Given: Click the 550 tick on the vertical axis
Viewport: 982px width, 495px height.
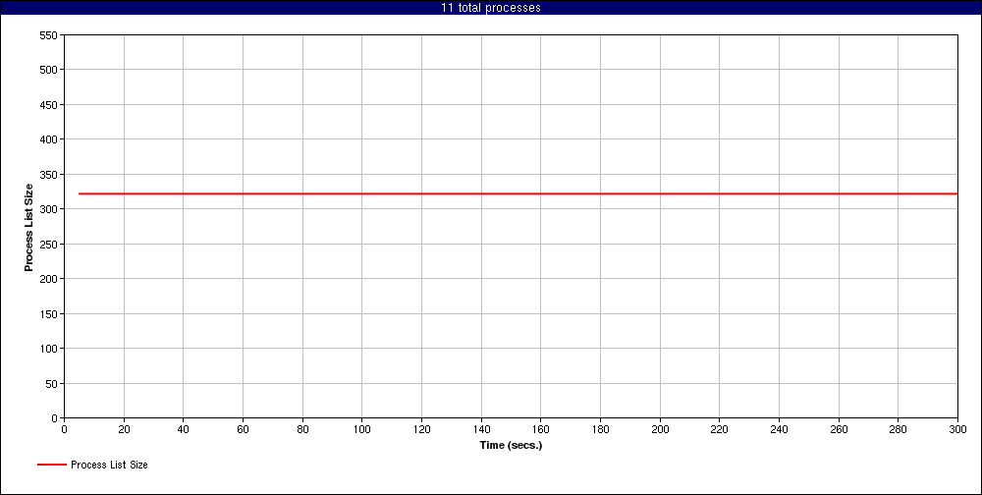Looking at the screenshot, I should pos(48,35).
